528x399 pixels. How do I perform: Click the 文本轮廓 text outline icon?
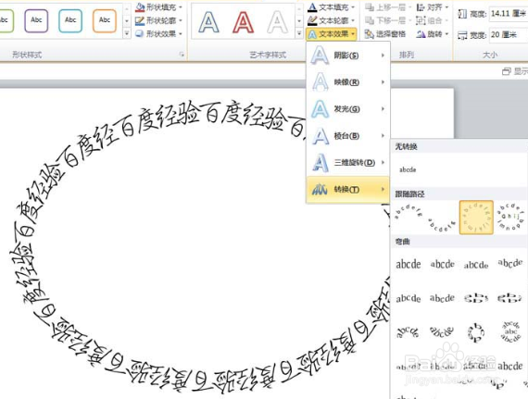[312, 20]
